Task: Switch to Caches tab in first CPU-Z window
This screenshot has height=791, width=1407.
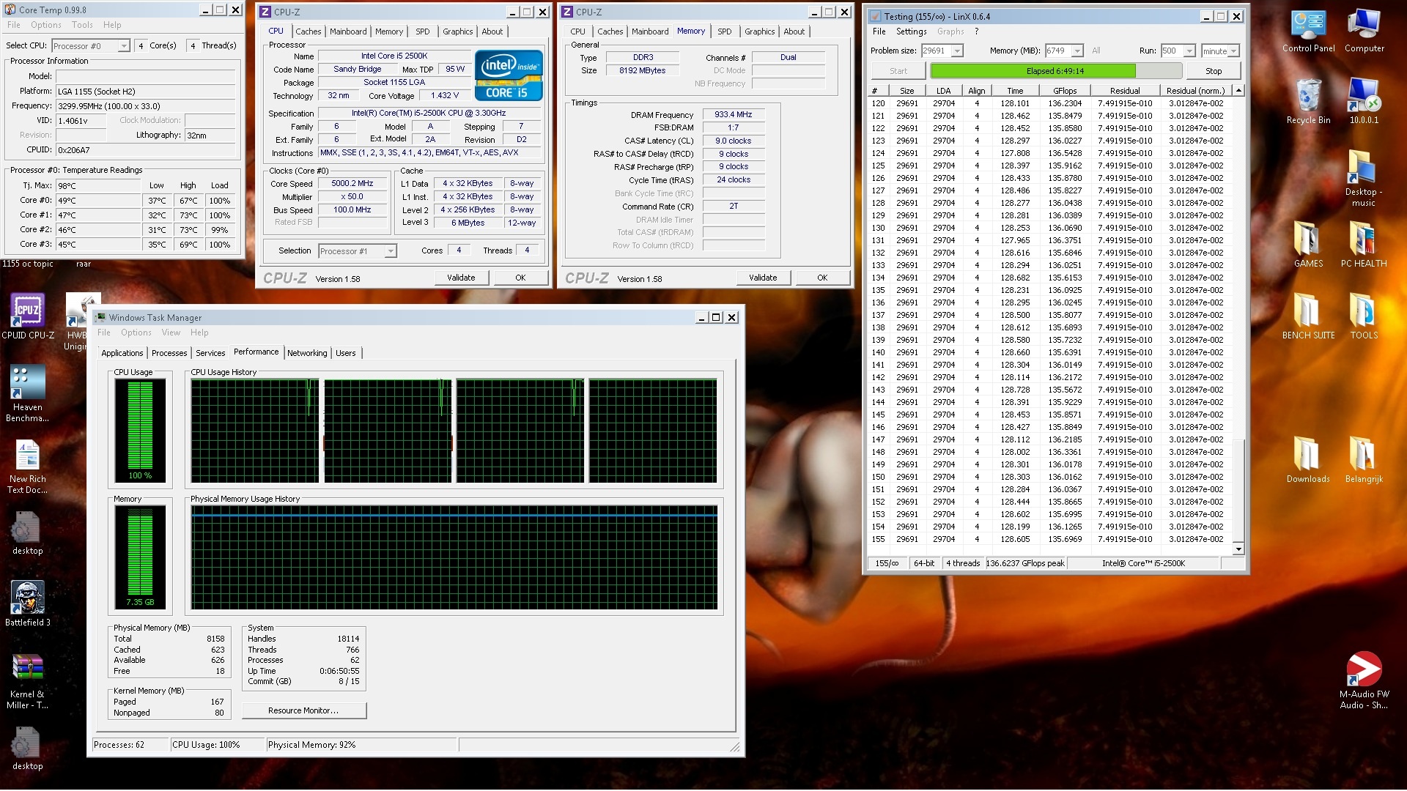Action: click(308, 31)
